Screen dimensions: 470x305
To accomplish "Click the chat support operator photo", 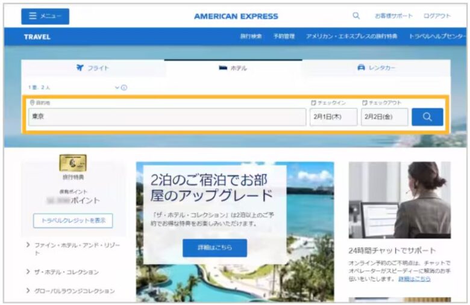I will coord(399,200).
